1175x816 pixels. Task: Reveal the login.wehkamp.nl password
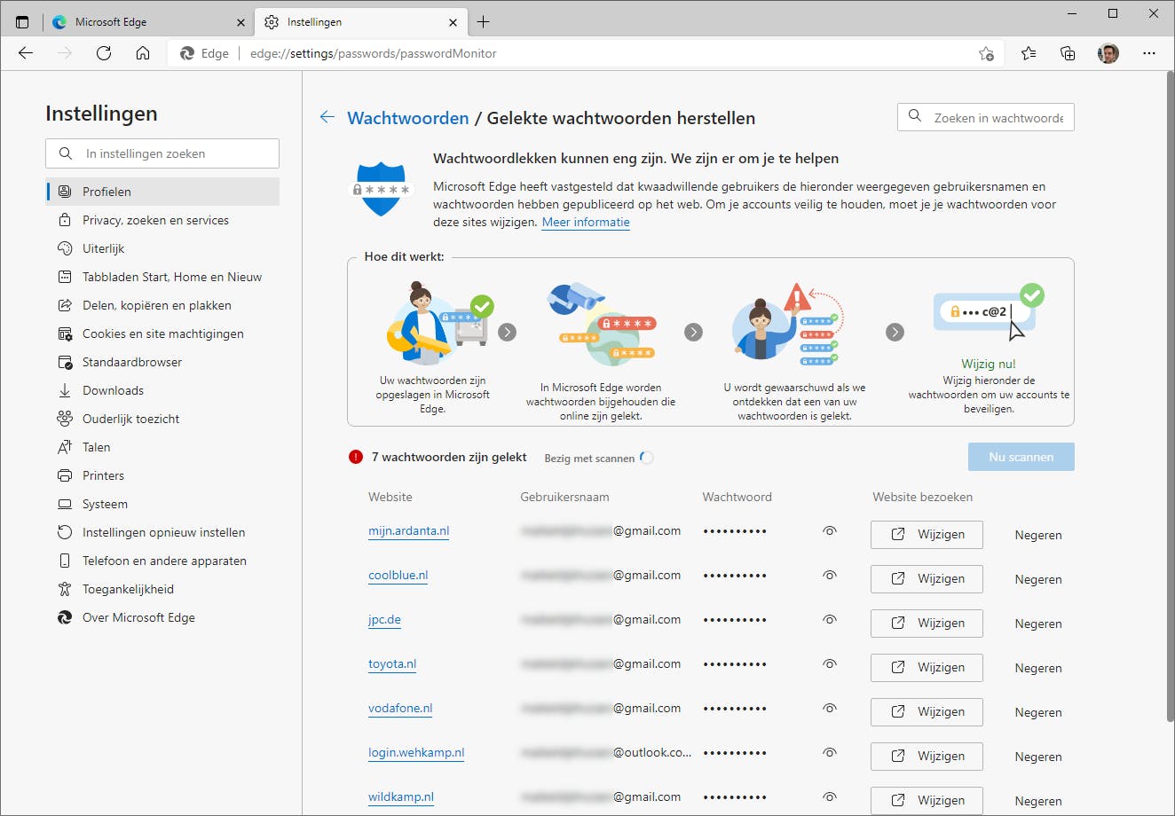click(830, 753)
